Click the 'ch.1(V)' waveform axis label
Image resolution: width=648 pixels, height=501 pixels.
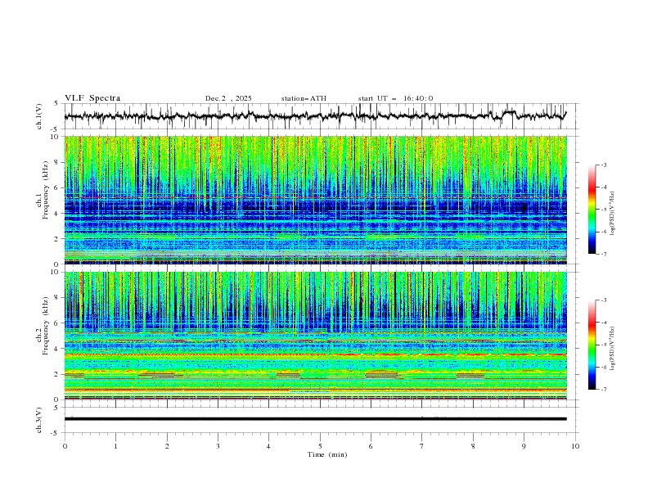[39, 116]
